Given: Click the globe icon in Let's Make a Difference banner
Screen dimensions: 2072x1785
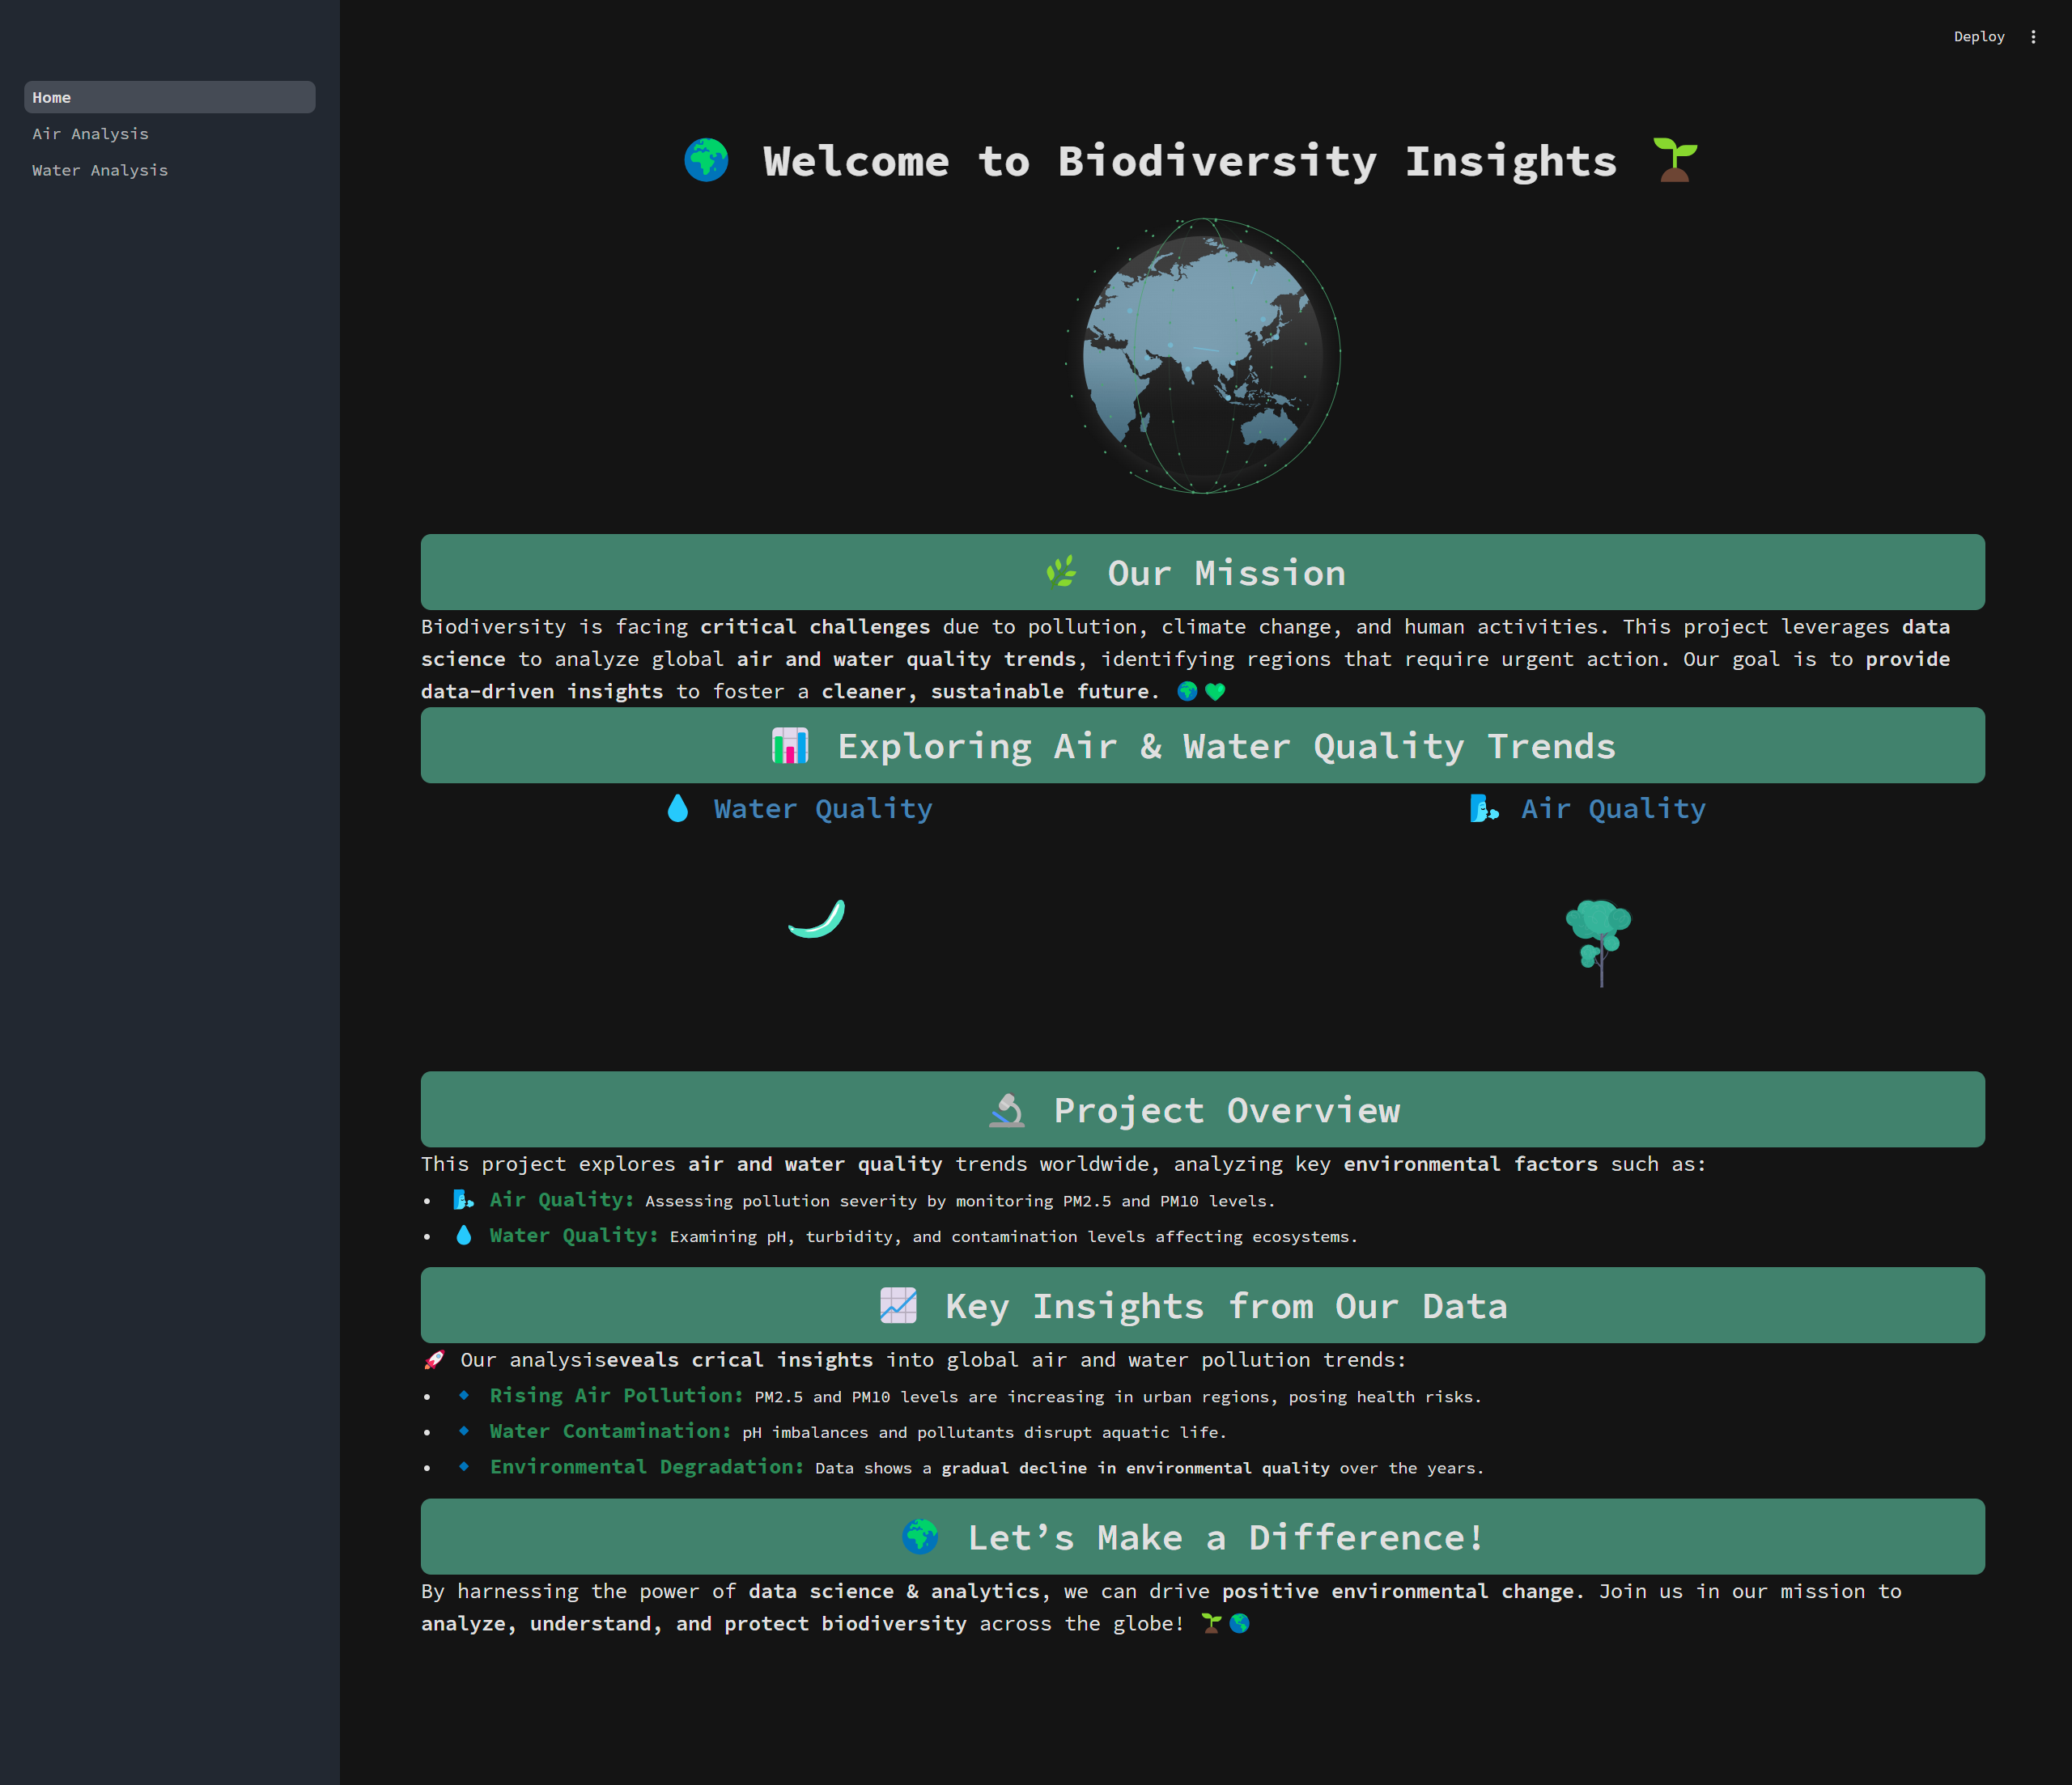Looking at the screenshot, I should 919,1537.
